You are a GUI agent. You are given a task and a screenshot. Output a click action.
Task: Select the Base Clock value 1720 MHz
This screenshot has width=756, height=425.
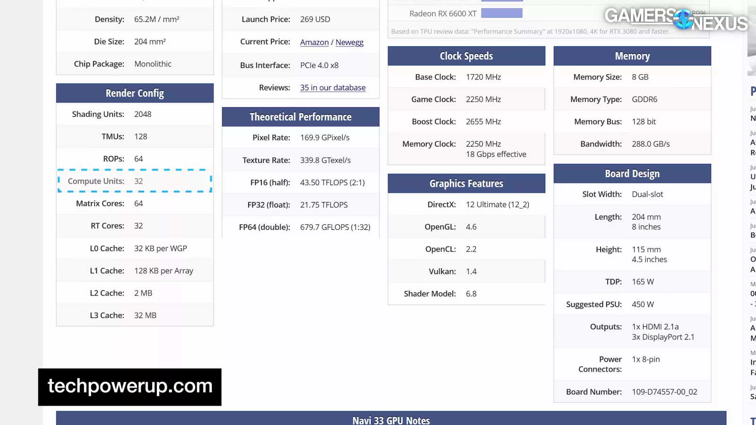pos(483,77)
